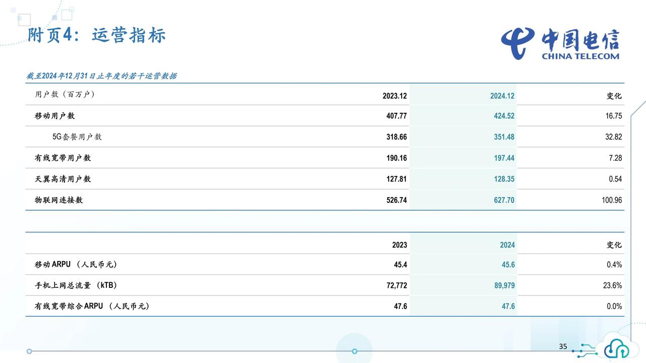The width and height of the screenshot is (646, 363).
Task: Select the value 526.74
Action: [x=396, y=200]
